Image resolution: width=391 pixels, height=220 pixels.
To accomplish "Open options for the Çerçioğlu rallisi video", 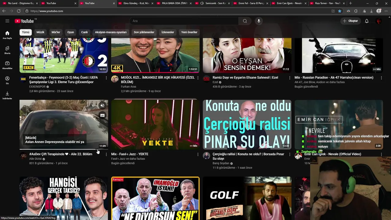I will click(x=290, y=155).
